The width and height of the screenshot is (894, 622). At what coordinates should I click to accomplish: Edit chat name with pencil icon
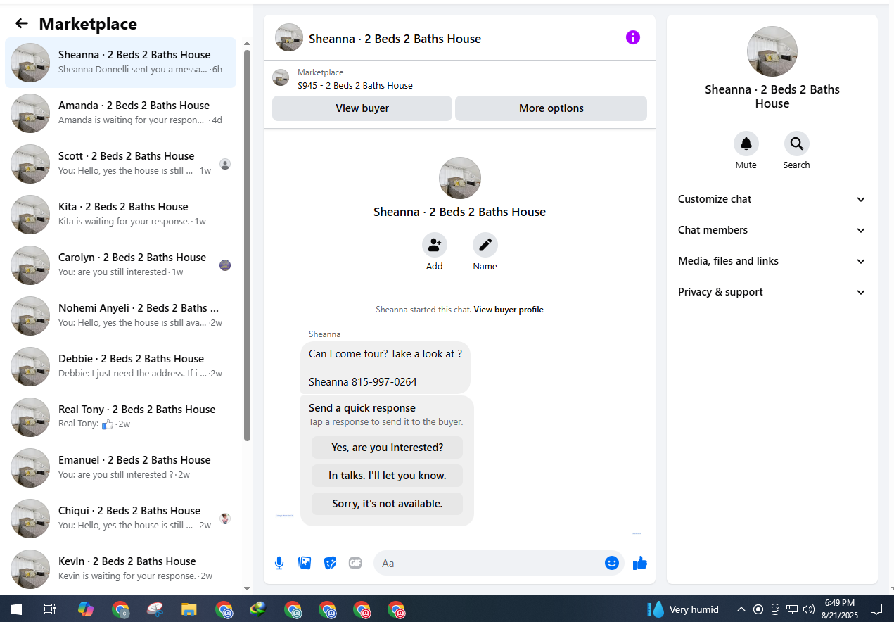485,245
